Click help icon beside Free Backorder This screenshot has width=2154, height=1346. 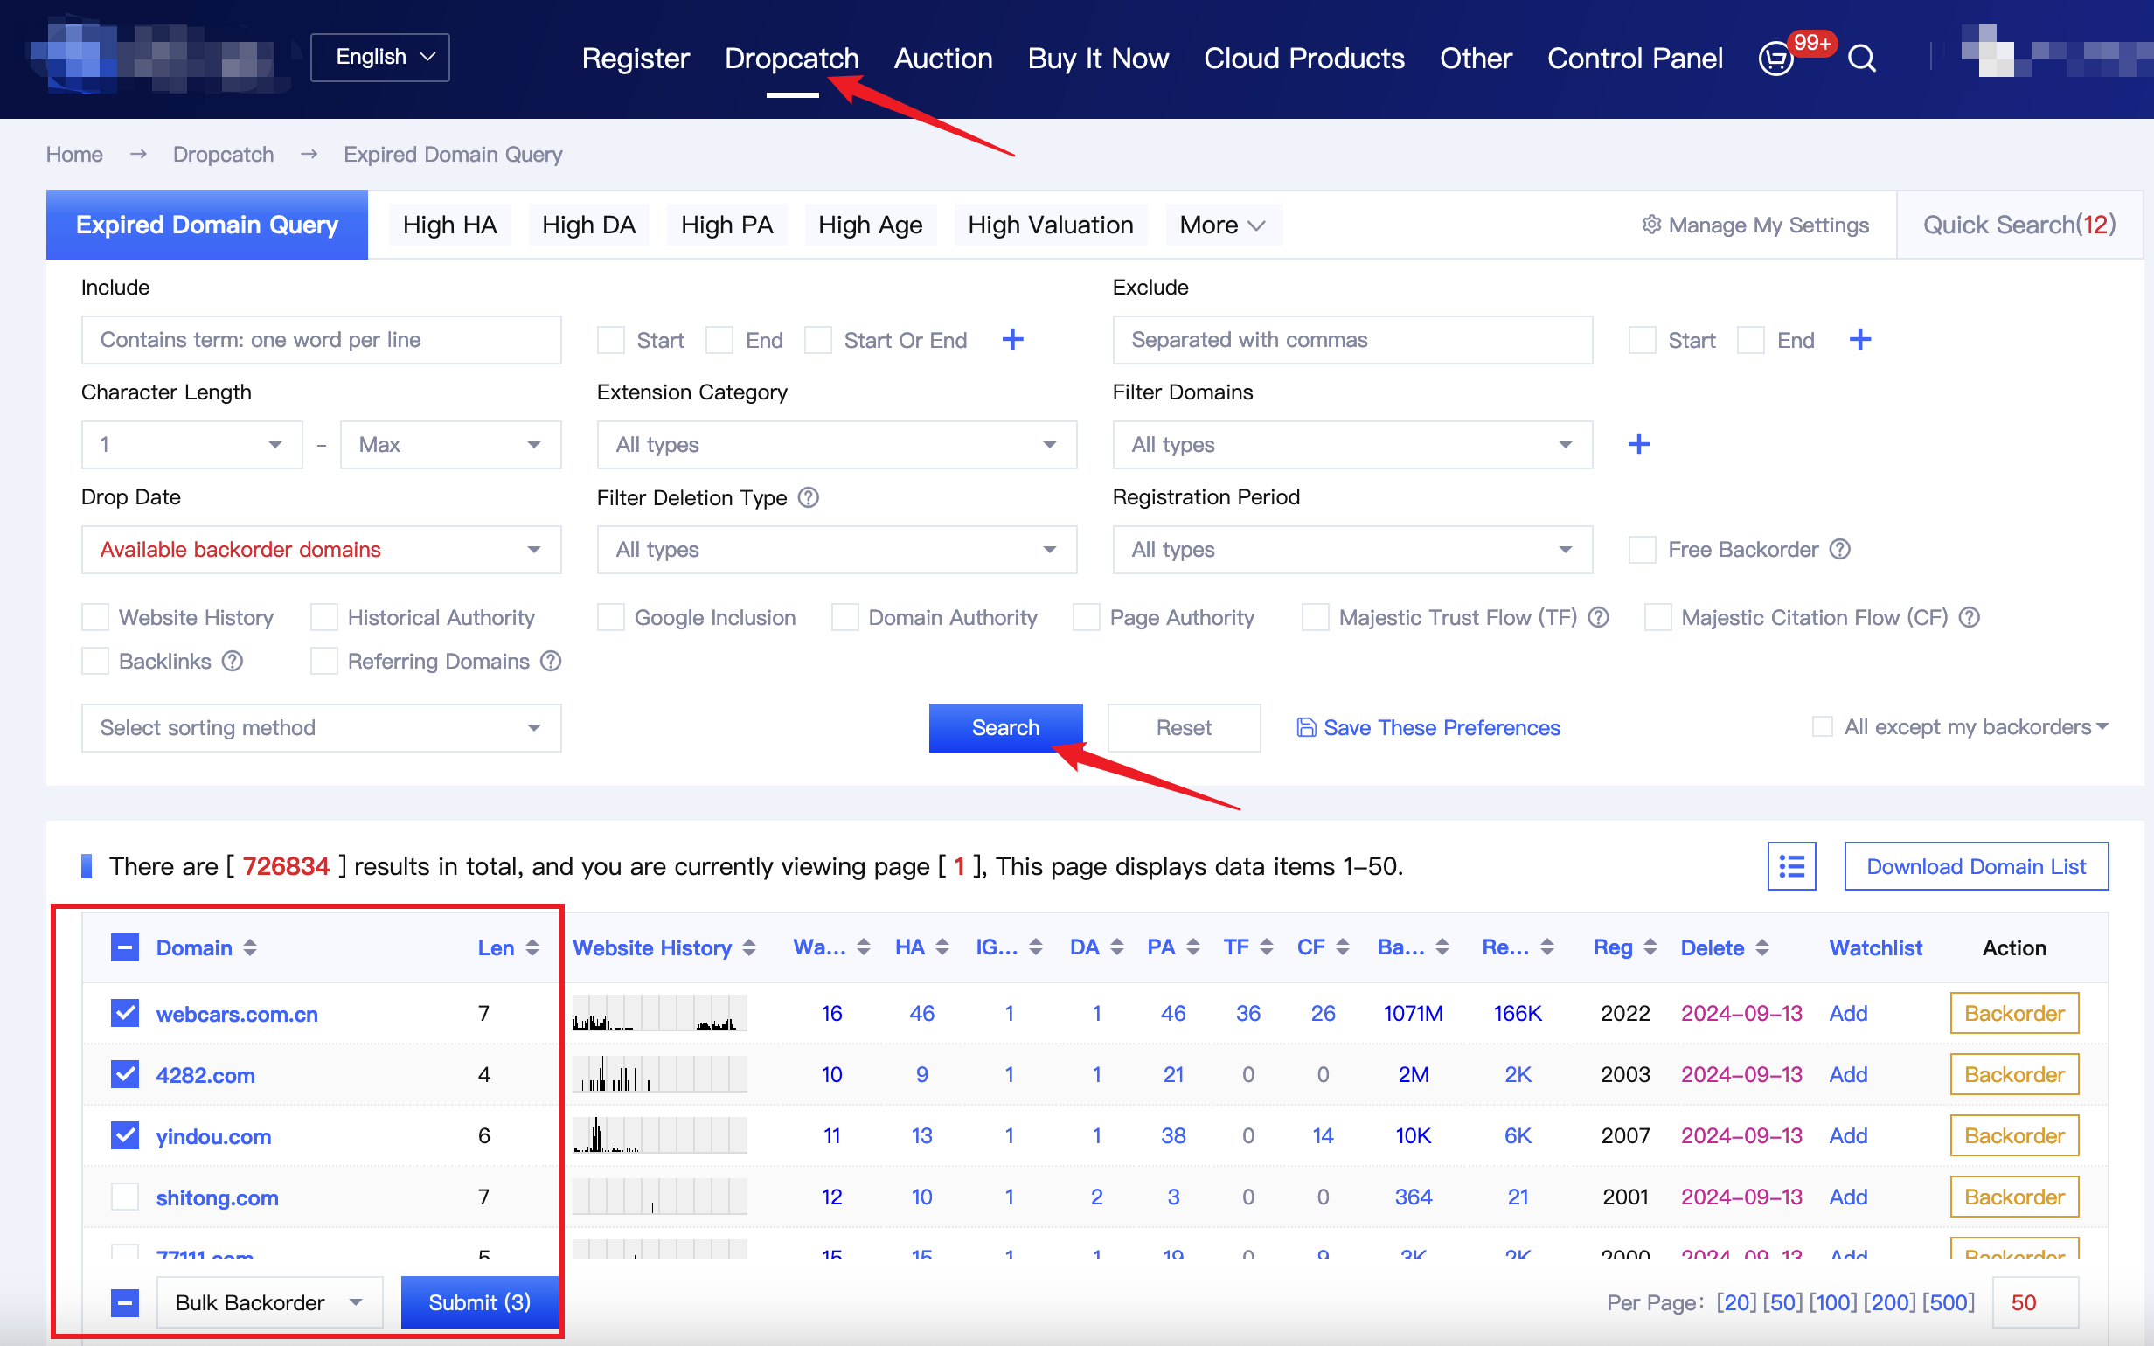(x=1840, y=549)
